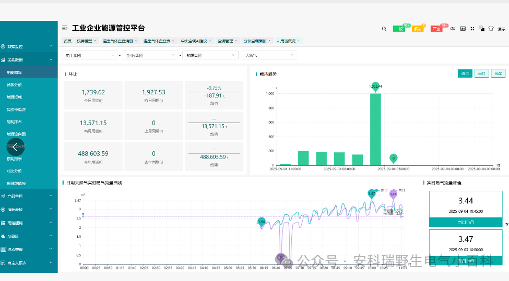
Task: Close the 核算模型 tab
Action: [95, 41]
